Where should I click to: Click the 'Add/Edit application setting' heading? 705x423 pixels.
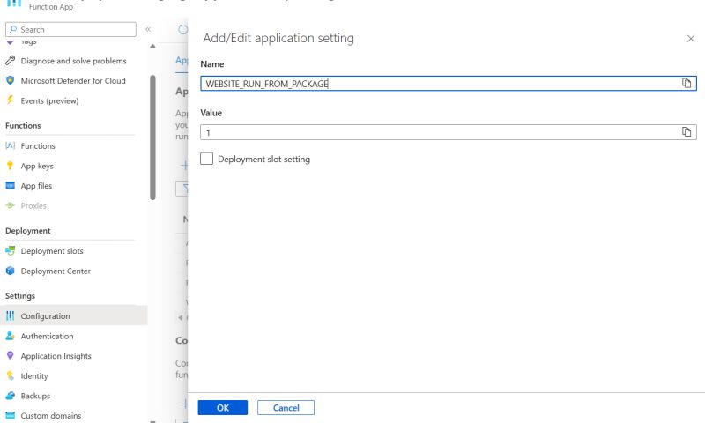(x=278, y=38)
